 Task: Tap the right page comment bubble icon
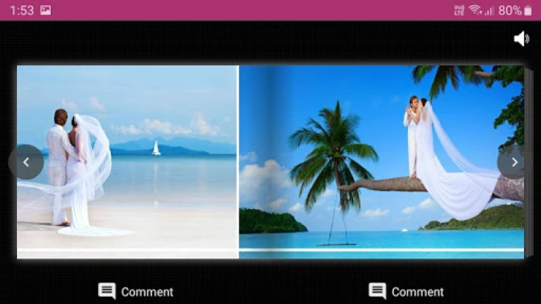(x=377, y=291)
